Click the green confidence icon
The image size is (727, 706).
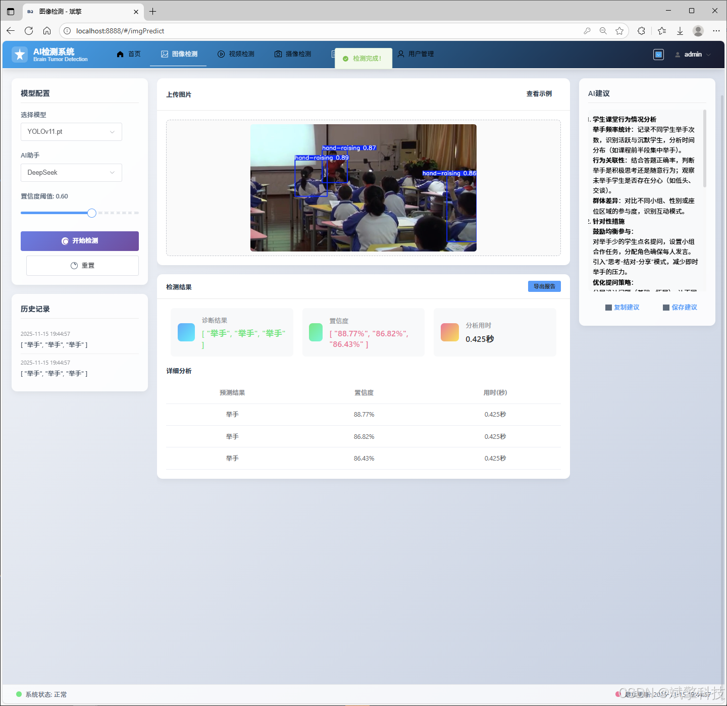316,332
